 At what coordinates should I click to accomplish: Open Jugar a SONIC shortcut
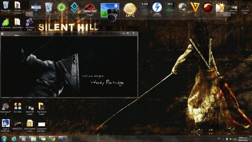[6, 126]
